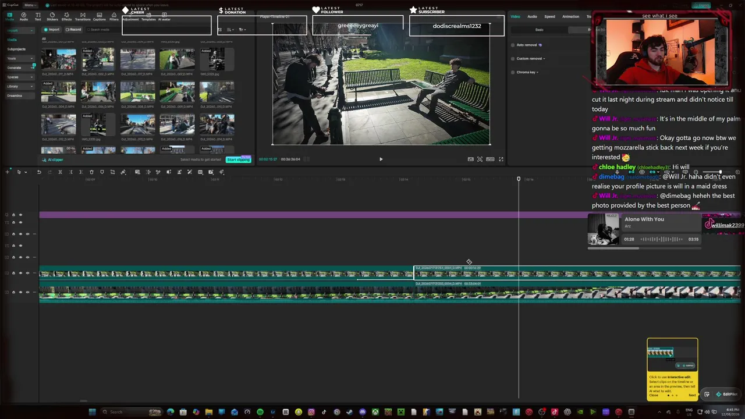Hide the purple effects track with its eye icon
This screenshot has height=419, width=745.
[20, 215]
